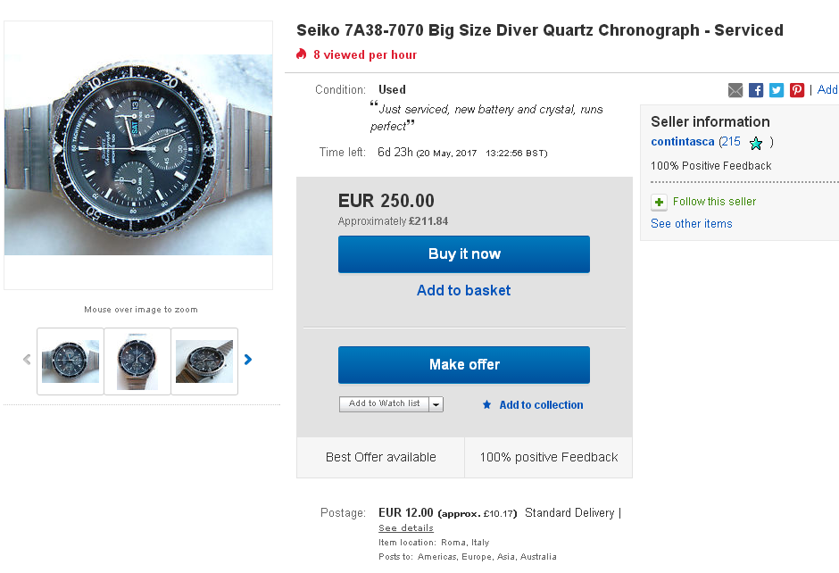Select third angled watch thumbnail

pyautogui.click(x=204, y=361)
